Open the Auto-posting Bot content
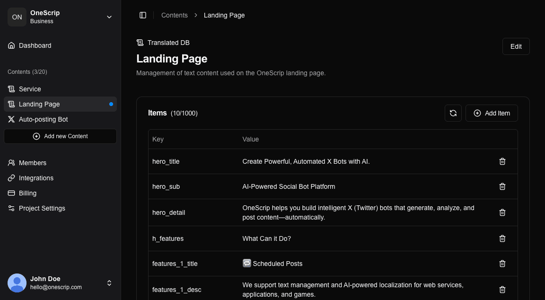Screen dimensions: 545x300 pos(61,119)
